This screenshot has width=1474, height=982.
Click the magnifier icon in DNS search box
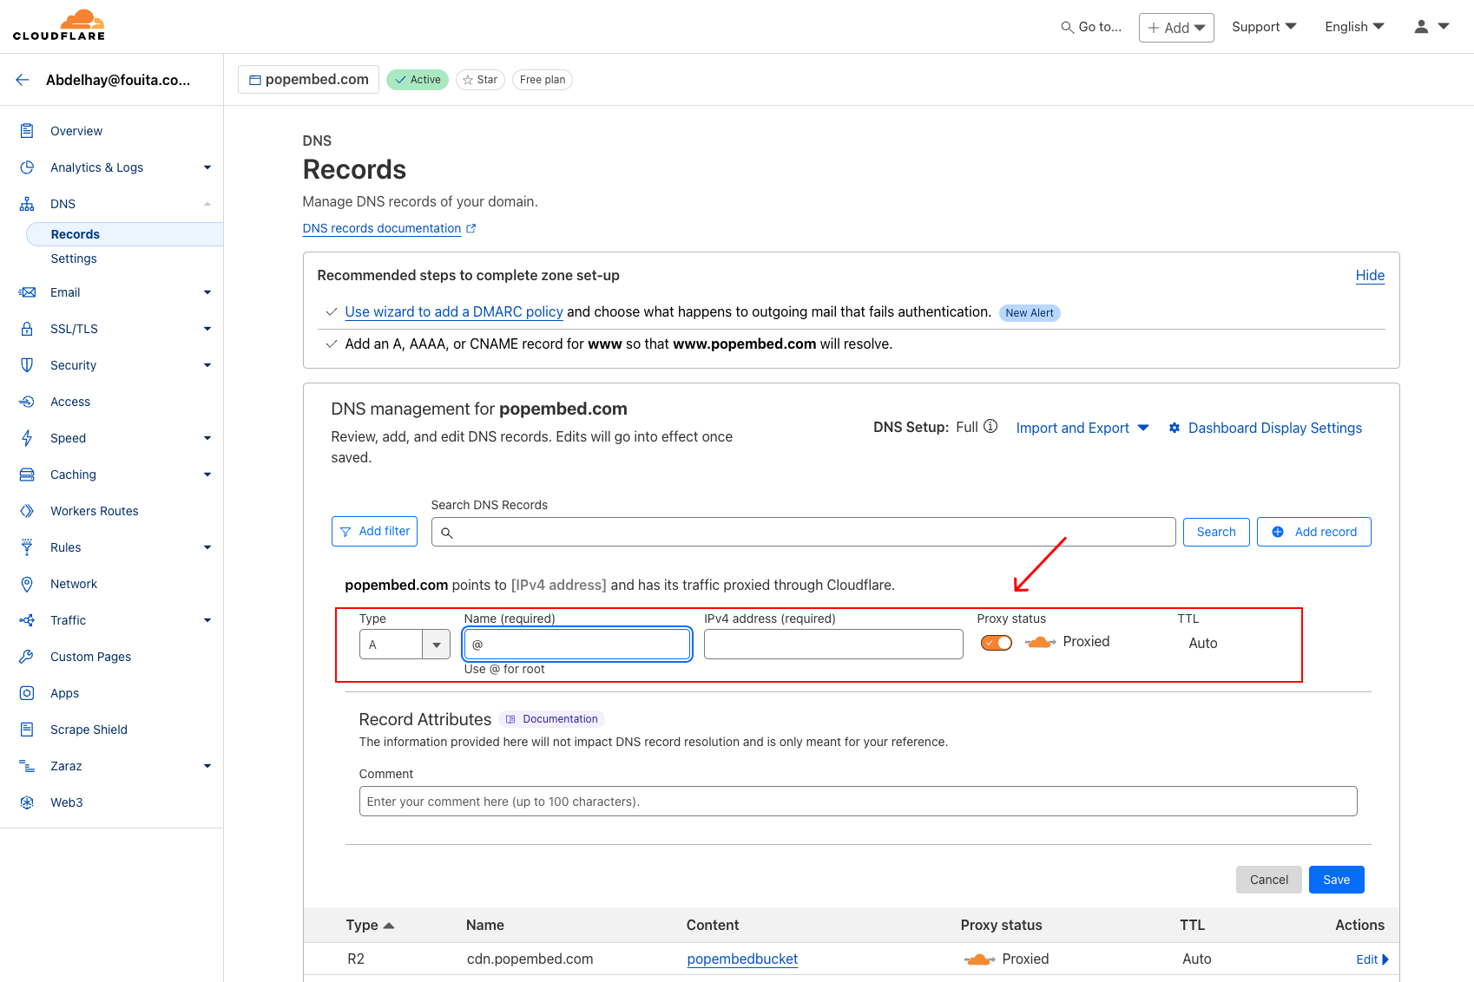[x=446, y=533]
